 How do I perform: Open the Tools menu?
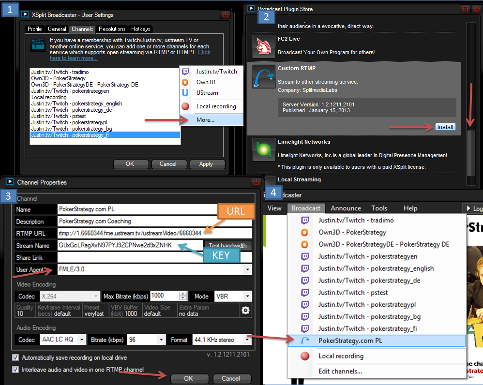[x=379, y=208]
